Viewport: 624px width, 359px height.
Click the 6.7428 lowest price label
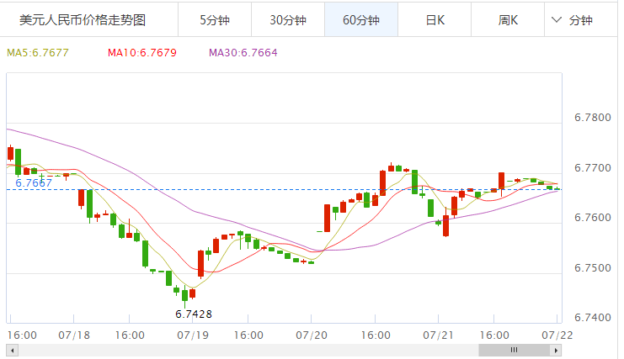pos(194,314)
